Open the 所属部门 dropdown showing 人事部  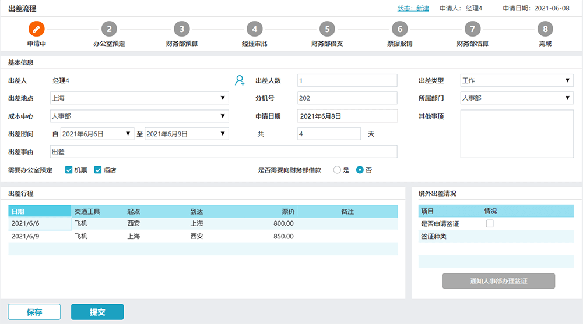517,98
